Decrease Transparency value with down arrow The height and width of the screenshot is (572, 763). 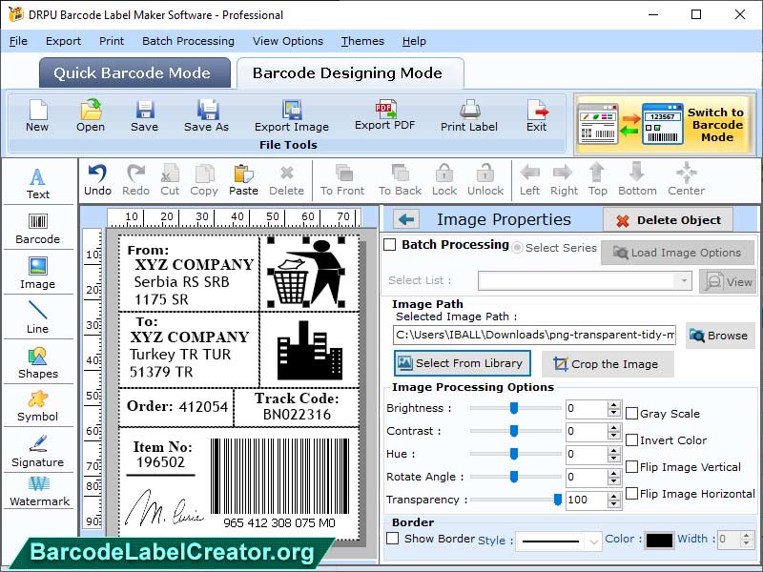(x=614, y=503)
